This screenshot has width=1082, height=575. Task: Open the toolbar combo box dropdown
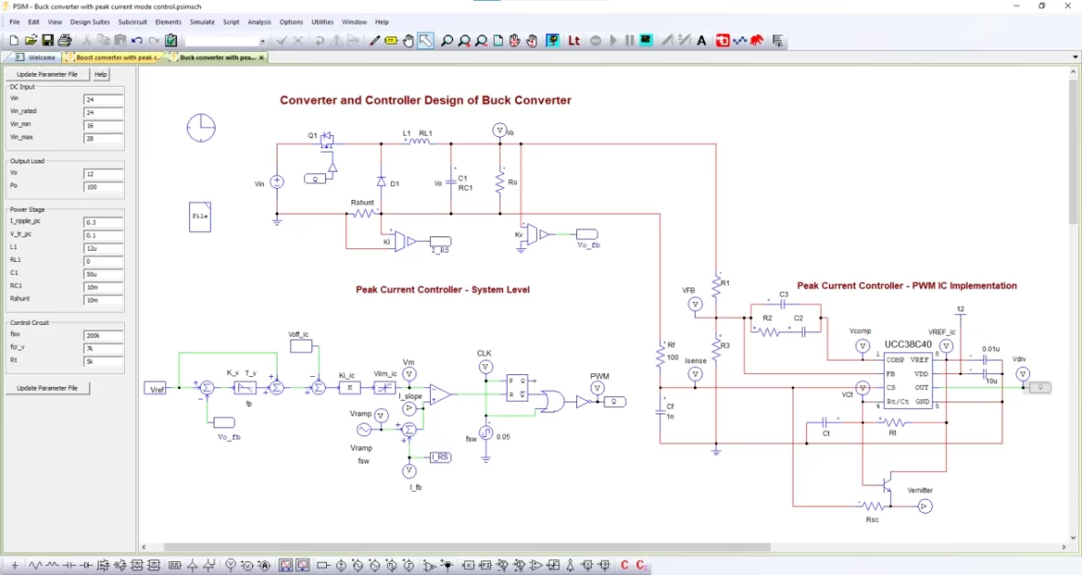pos(263,41)
